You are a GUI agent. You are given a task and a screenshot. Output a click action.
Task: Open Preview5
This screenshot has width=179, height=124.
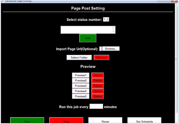(x=81, y=96)
